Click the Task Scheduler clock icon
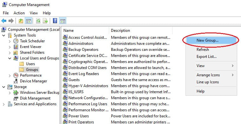 pyautogui.click(x=16, y=41)
